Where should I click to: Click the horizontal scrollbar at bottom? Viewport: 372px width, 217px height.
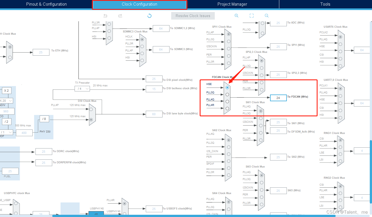(x=194, y=216)
